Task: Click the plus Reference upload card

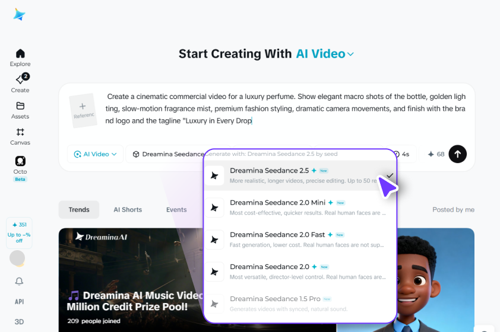Action: point(83,110)
